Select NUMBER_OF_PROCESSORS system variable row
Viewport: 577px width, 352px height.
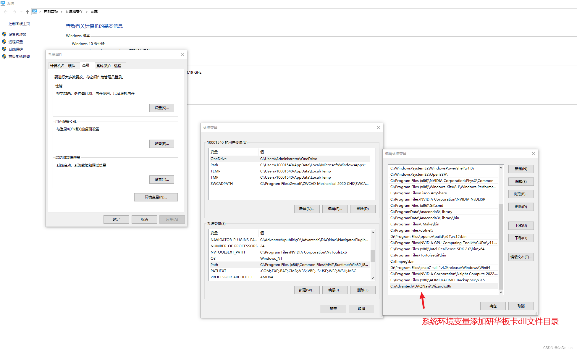289,246
